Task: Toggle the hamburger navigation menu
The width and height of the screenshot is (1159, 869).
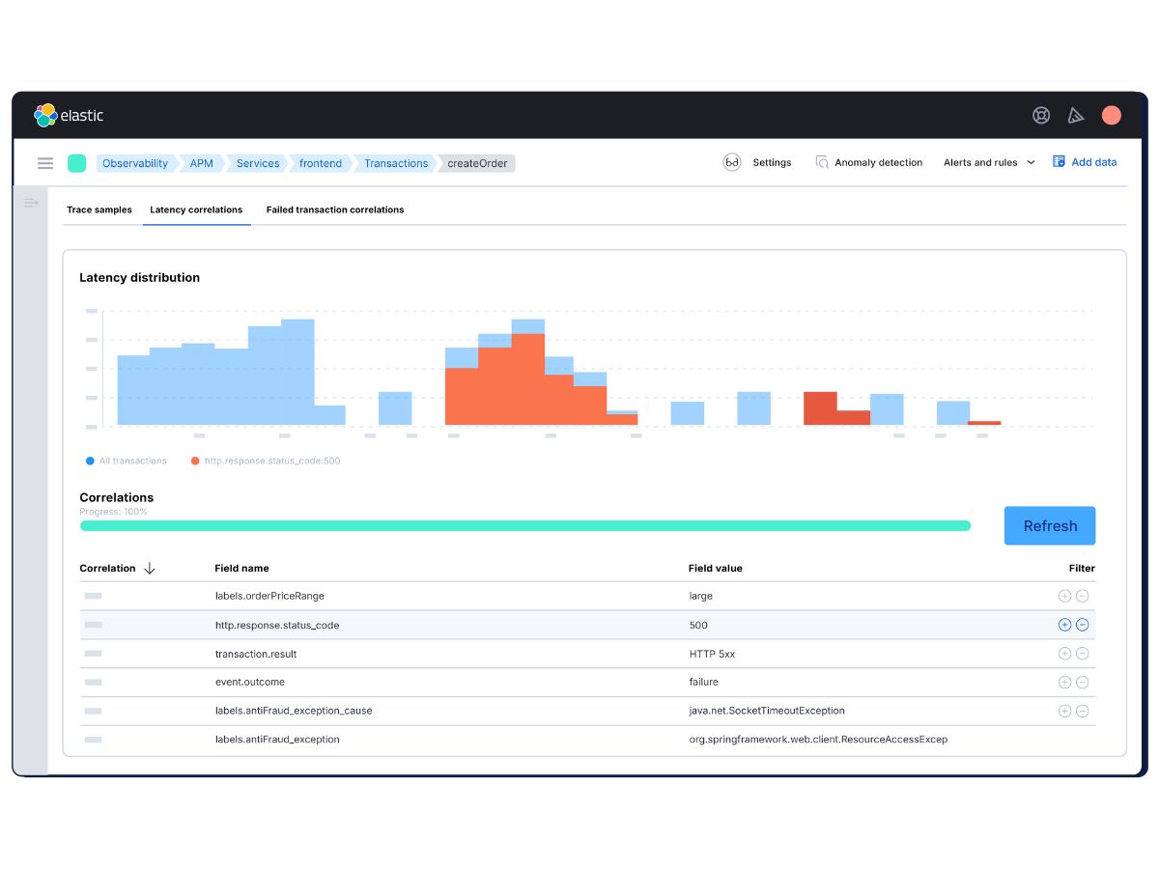Action: click(x=45, y=163)
